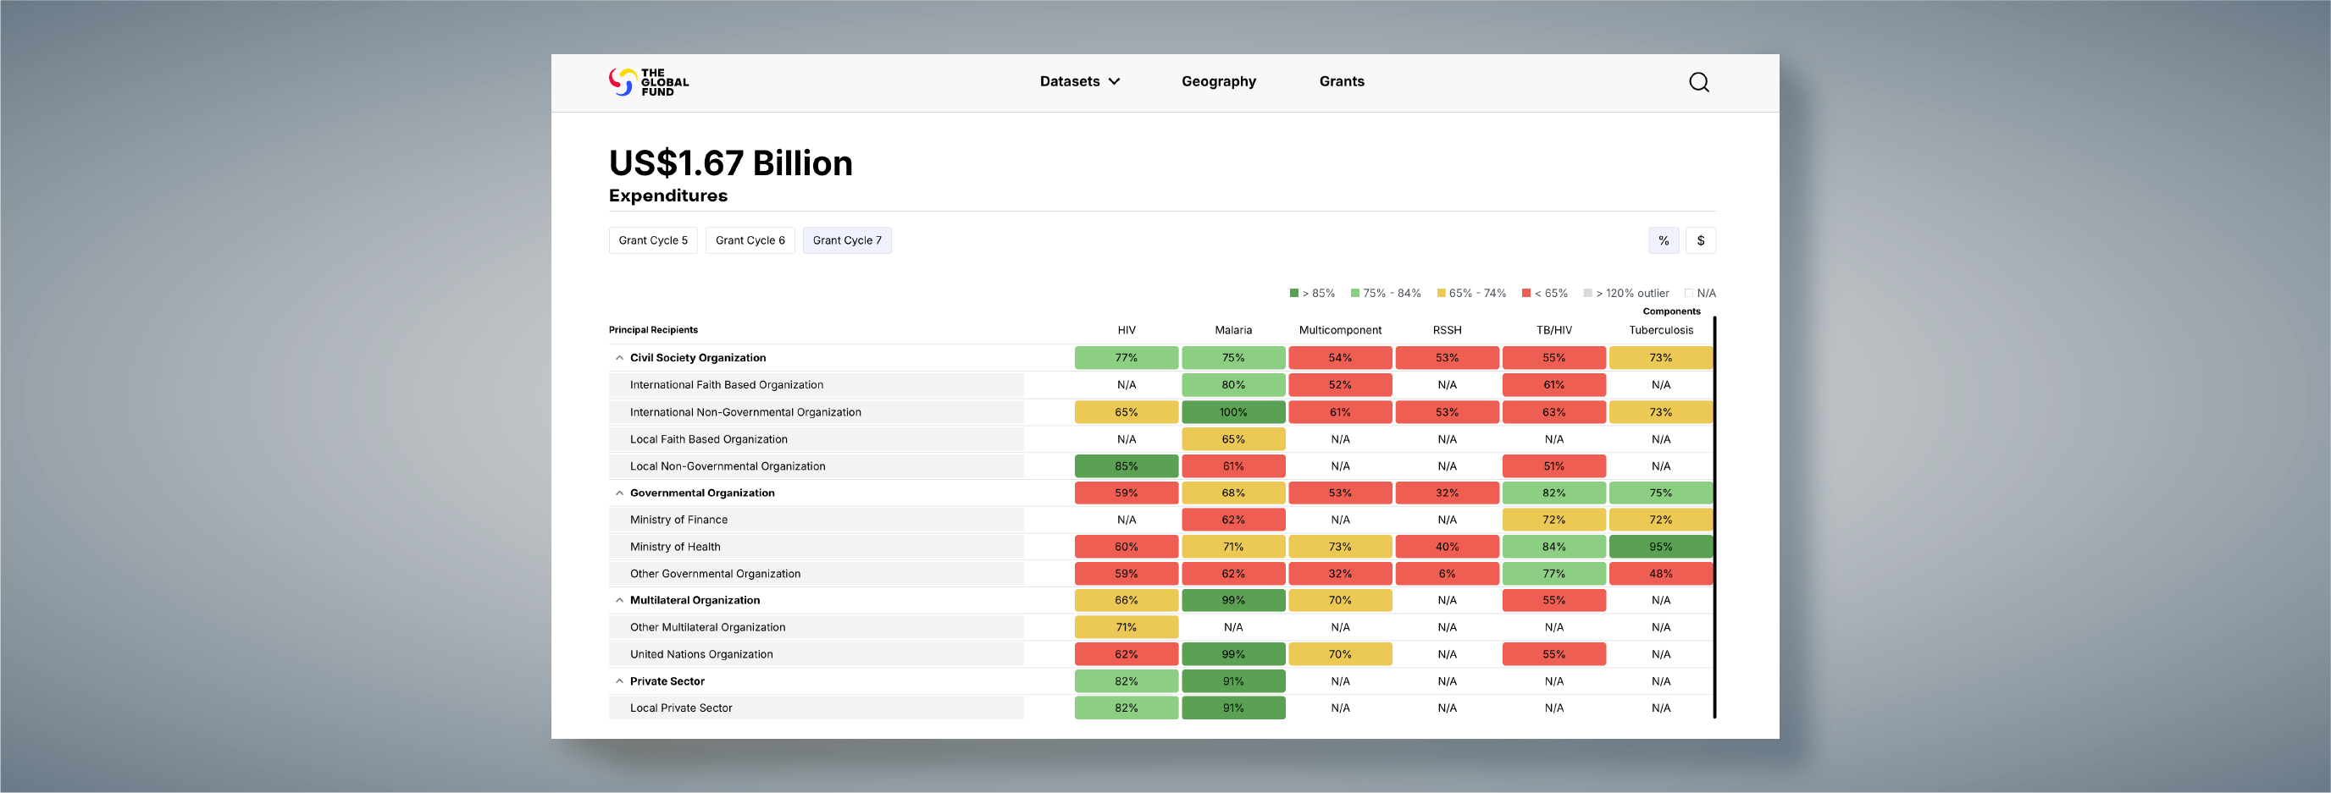Click International Faith Based Organization Malaria 80% cell

(x=1232, y=385)
